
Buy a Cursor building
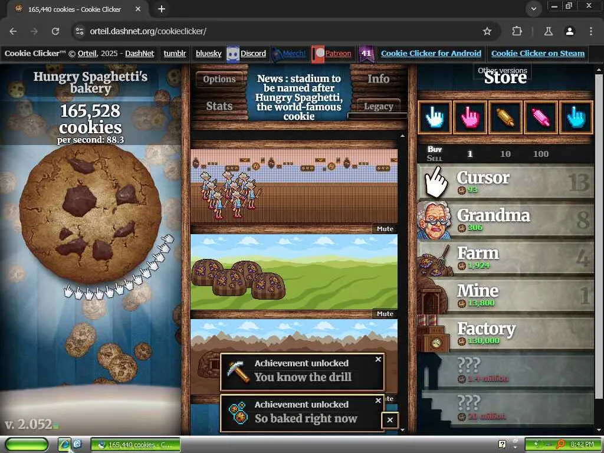505,182
